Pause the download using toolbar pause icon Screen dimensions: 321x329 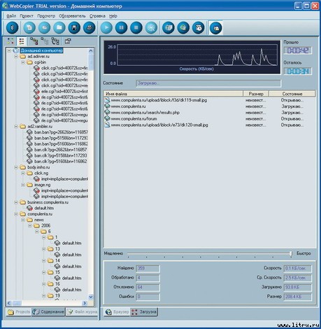pos(122,28)
